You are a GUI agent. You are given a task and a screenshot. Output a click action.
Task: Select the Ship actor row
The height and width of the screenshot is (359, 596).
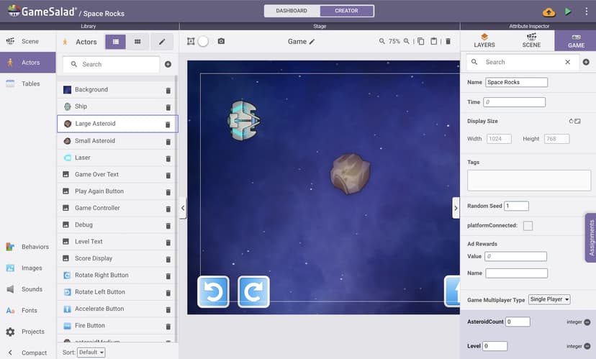(x=116, y=106)
